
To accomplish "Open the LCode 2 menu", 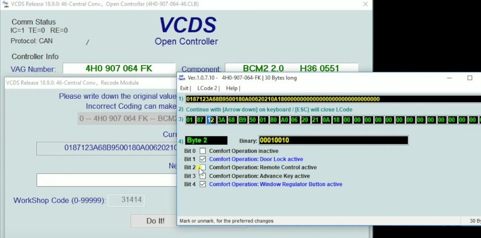I will pyautogui.click(x=208, y=88).
